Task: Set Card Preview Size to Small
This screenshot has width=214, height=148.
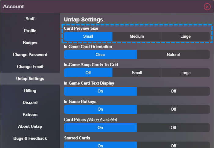Action: point(88,36)
